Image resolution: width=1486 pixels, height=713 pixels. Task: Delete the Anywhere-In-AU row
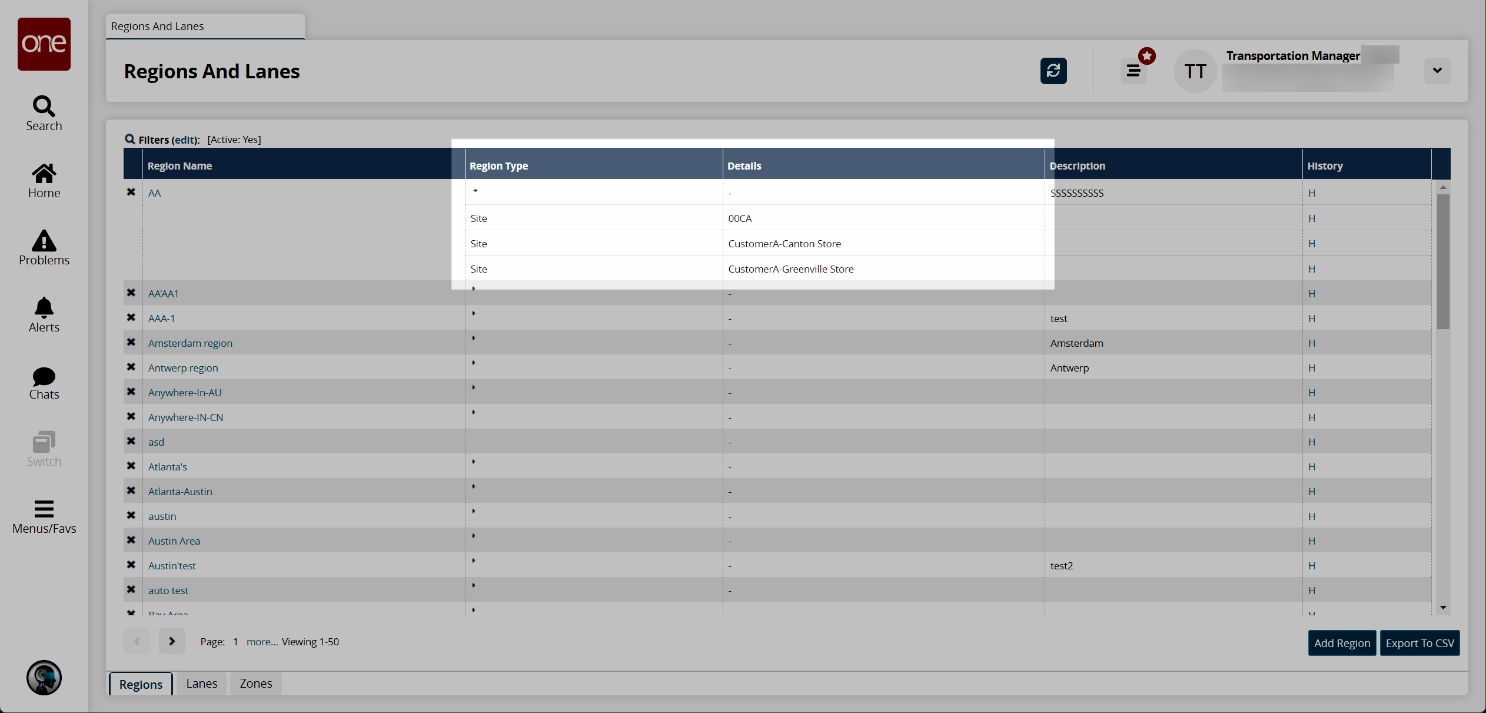pos(131,392)
